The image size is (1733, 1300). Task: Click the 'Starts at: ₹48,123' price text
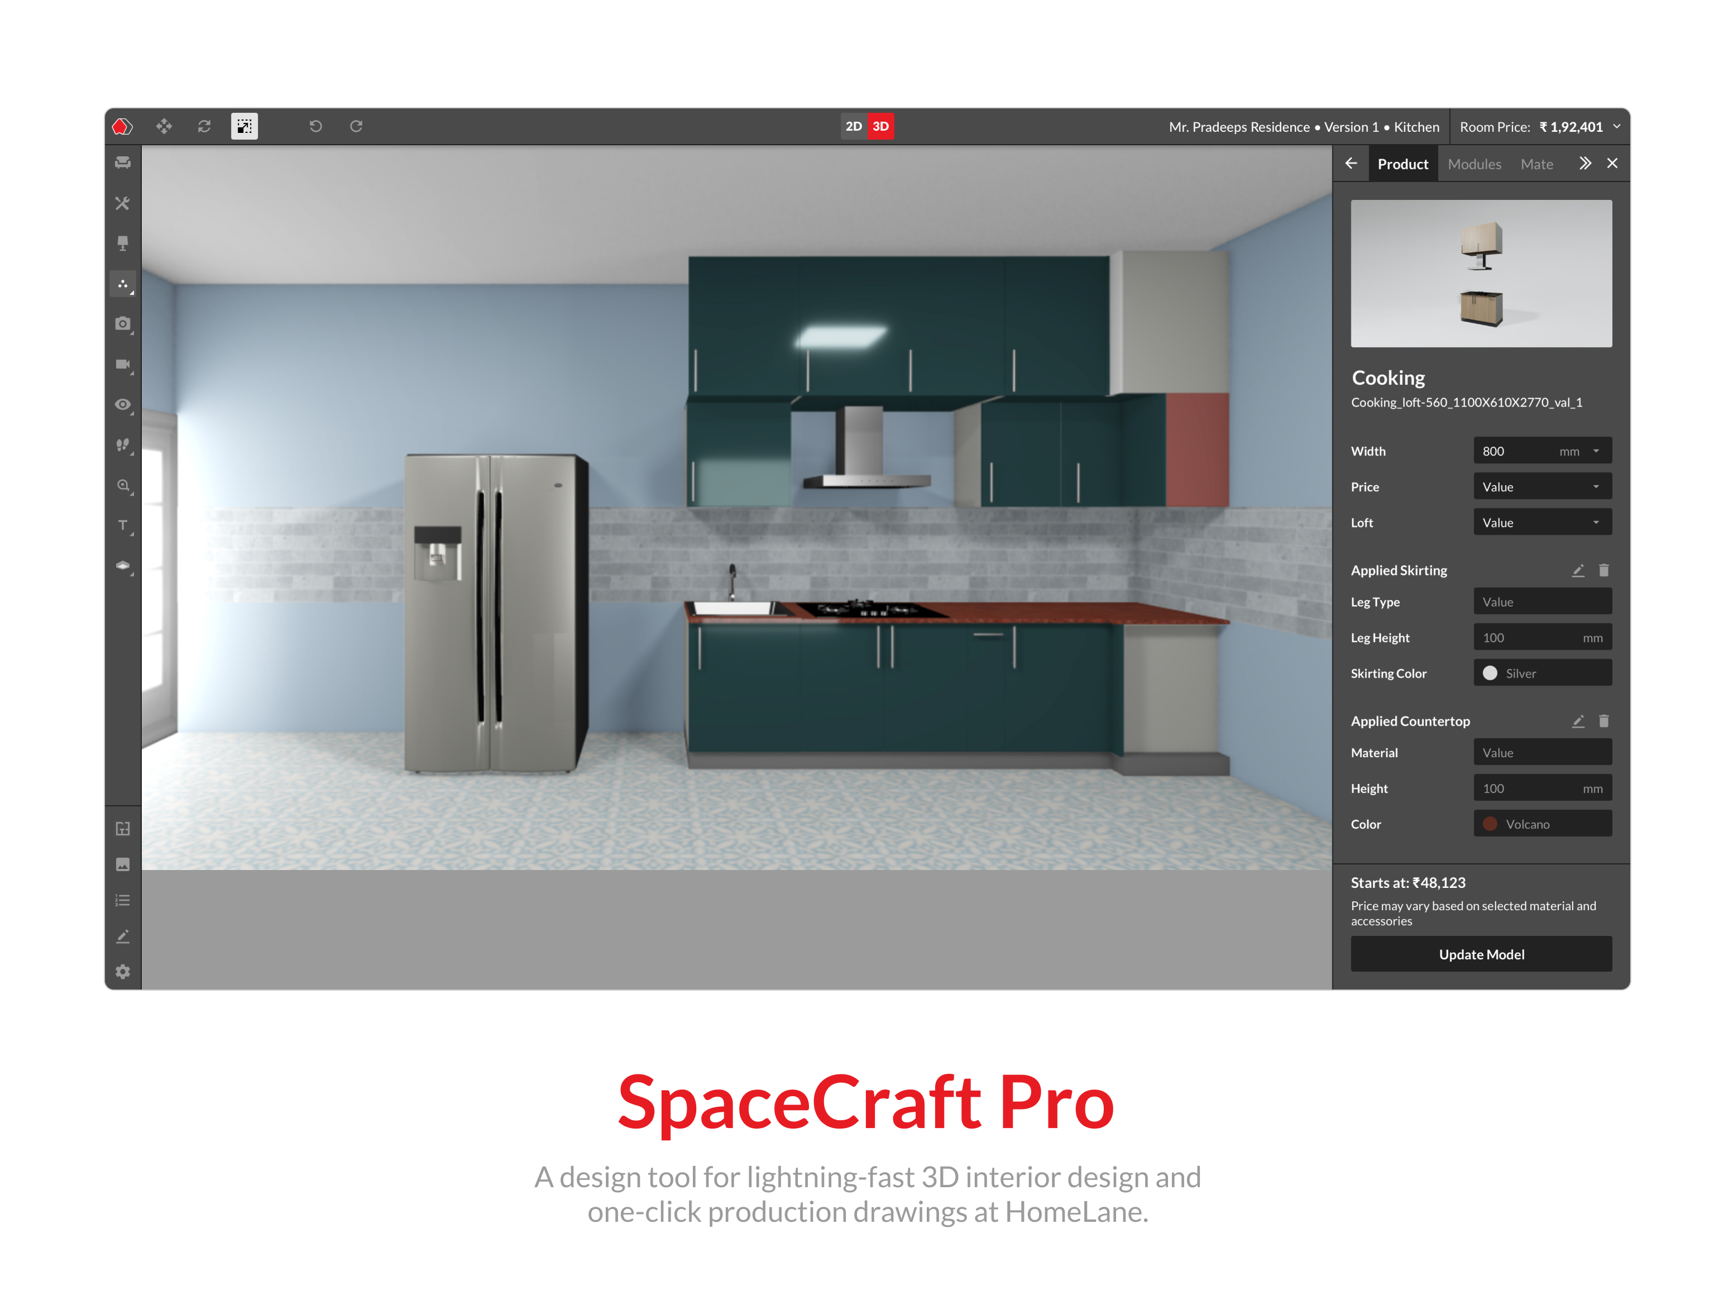(1408, 882)
